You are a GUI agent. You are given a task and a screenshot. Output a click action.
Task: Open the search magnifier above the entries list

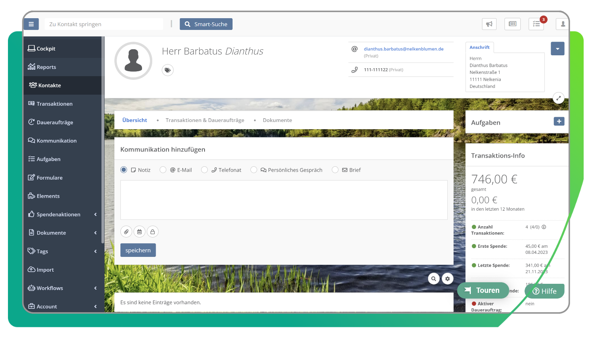click(x=434, y=278)
